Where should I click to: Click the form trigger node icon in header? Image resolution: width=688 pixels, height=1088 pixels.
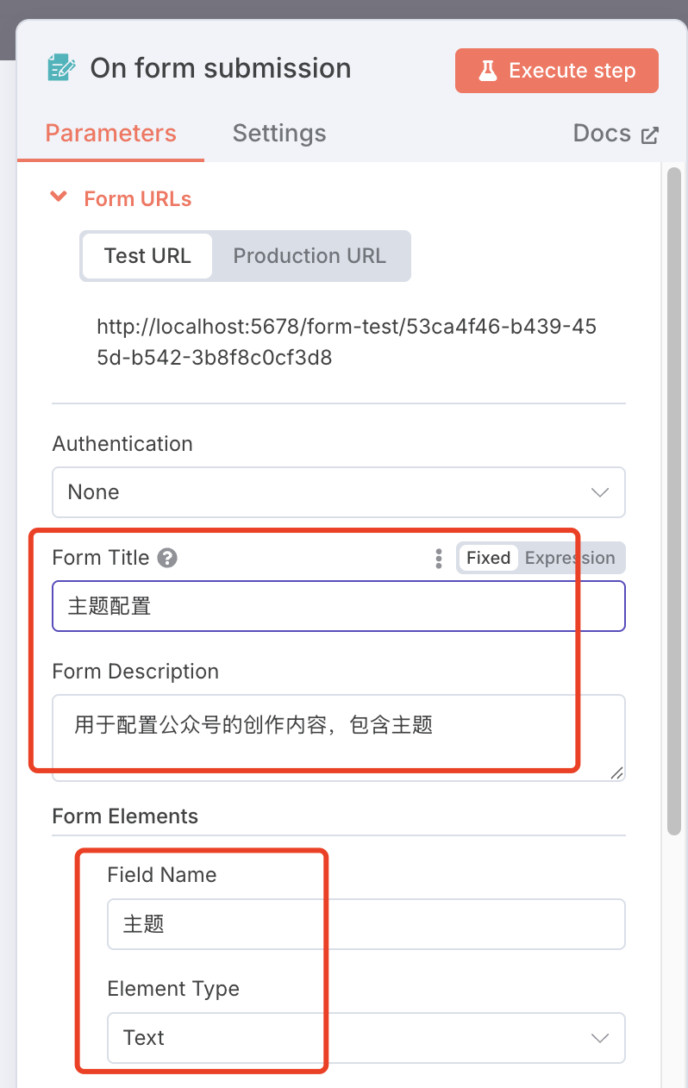pos(61,68)
